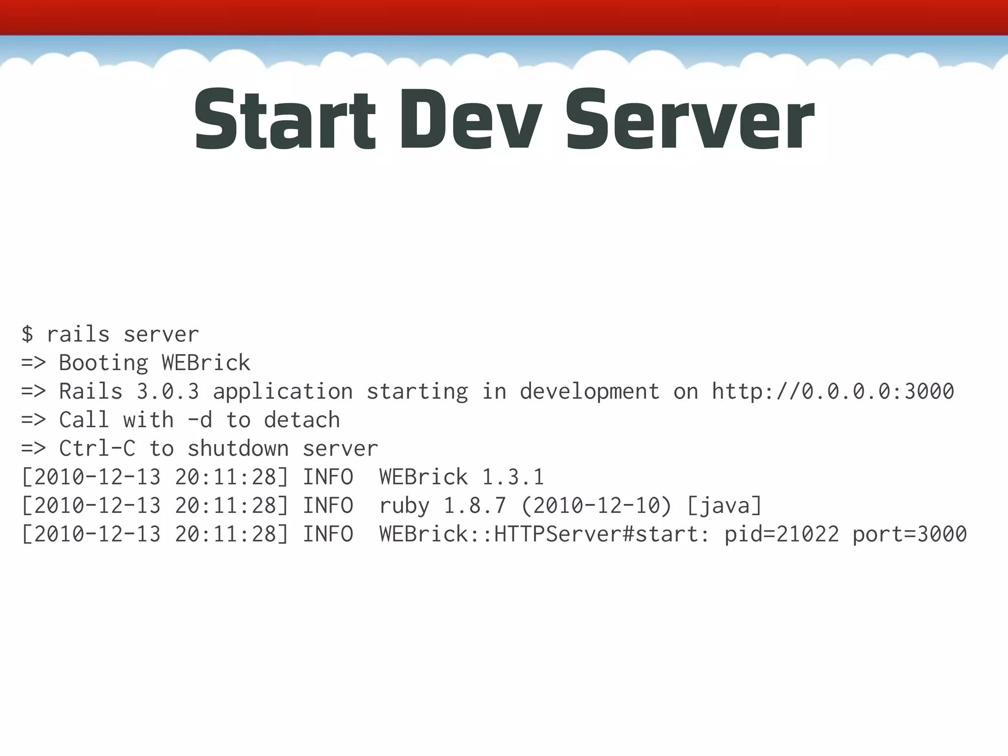
Task: Click the red header bar
Action: [504, 17]
